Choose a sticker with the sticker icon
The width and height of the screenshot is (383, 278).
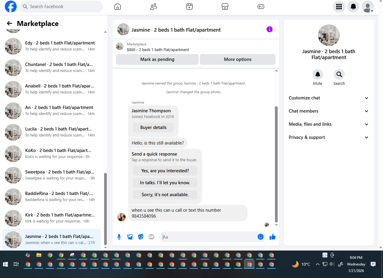[141, 237]
